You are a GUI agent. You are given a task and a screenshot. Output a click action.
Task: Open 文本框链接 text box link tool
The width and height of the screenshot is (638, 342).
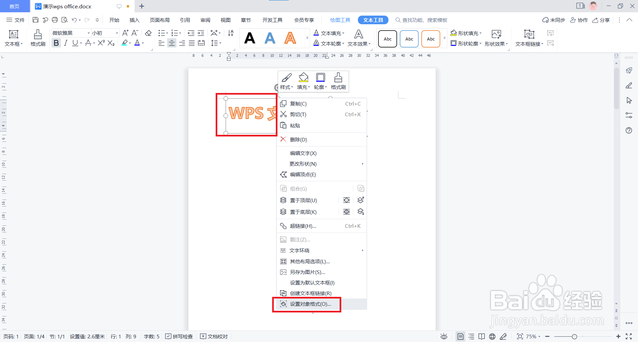pyautogui.click(x=529, y=43)
